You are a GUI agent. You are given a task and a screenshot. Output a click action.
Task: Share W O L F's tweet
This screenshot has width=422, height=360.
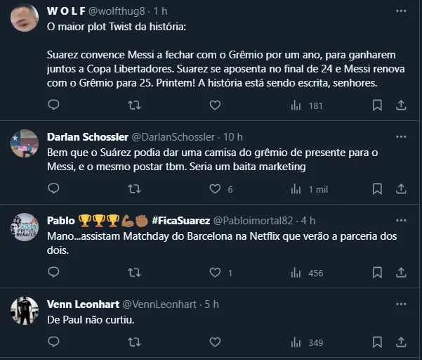(402, 105)
